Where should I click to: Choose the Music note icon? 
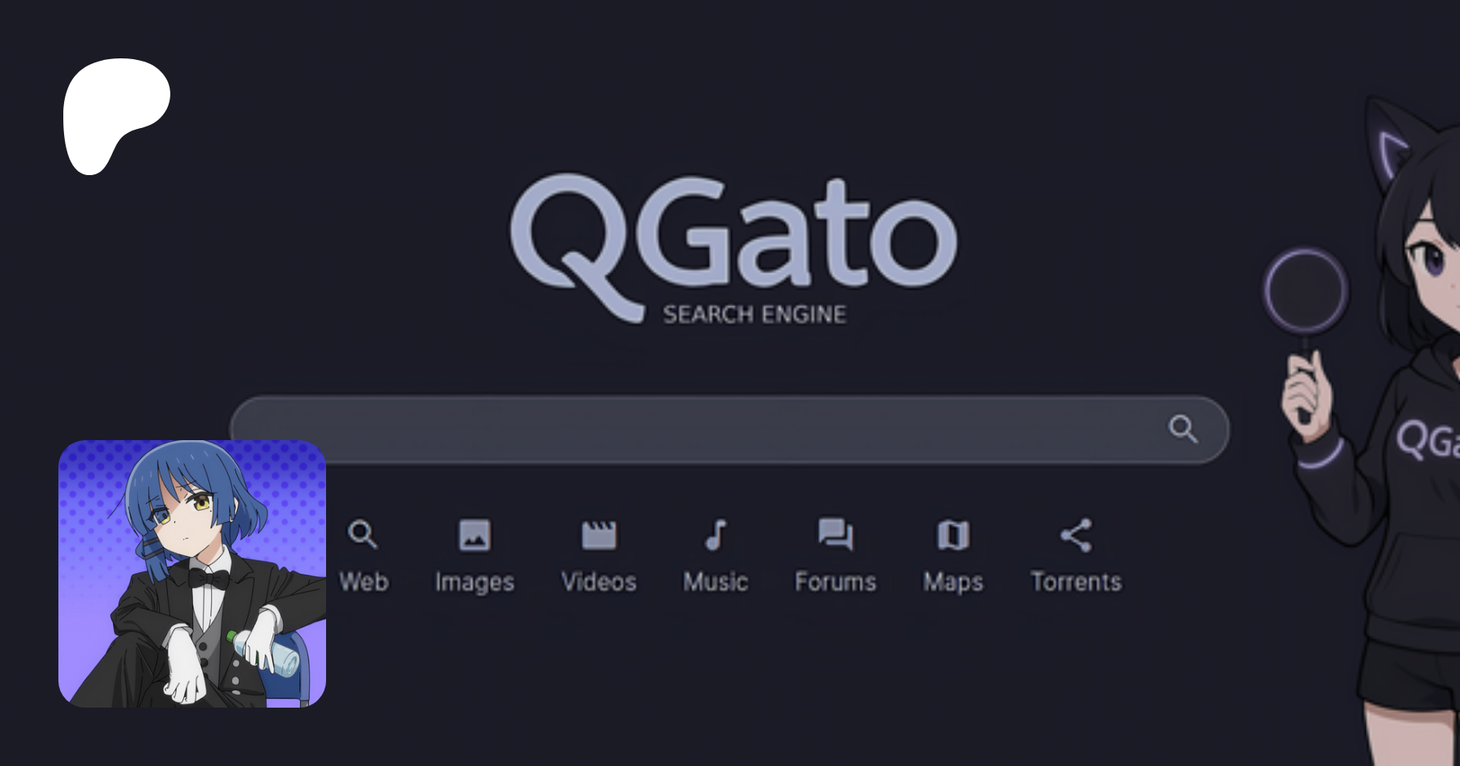pyautogui.click(x=715, y=535)
